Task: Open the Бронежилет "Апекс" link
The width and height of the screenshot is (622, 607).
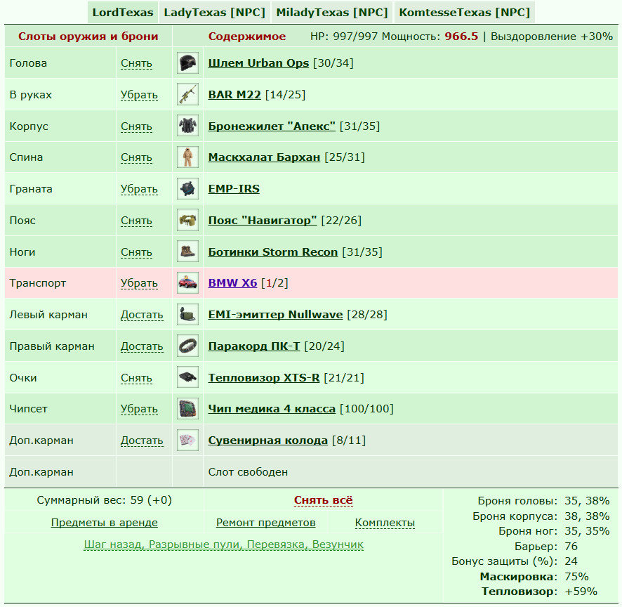Action: (x=272, y=126)
